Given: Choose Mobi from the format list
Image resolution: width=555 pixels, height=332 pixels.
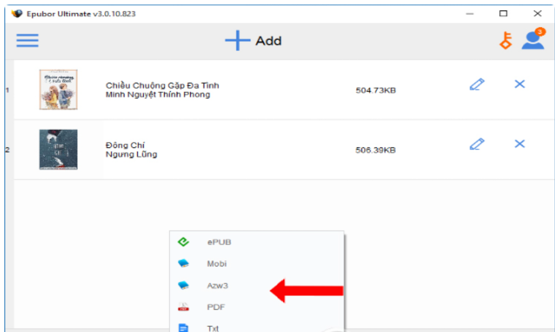Looking at the screenshot, I should 216,263.
